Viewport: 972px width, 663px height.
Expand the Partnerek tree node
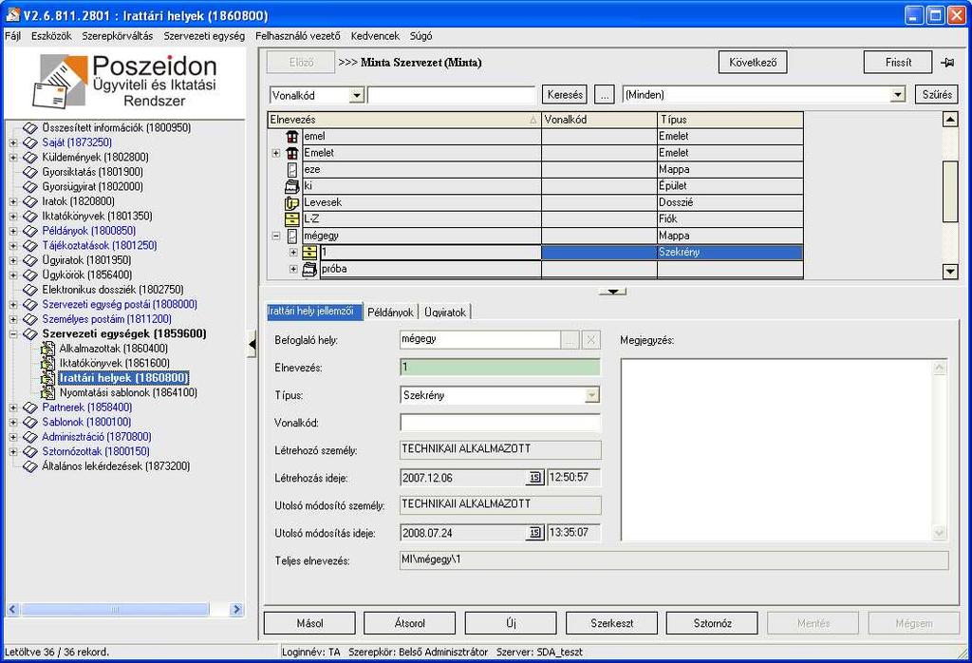pos(13,407)
